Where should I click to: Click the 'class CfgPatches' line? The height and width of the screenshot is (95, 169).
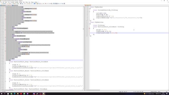pyautogui.click(x=96, y=7)
